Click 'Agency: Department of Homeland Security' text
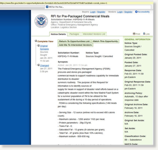The image size is (158, 150). click(x=71, y=22)
